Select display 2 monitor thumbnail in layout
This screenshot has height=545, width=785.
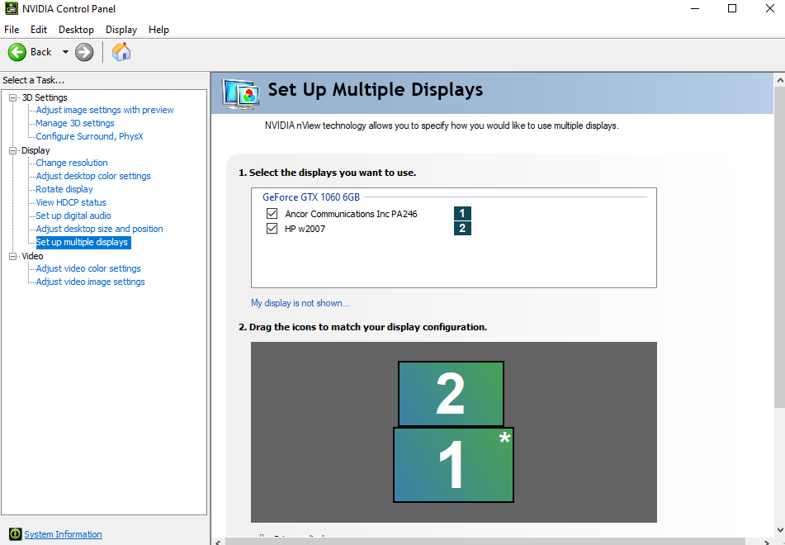[451, 394]
